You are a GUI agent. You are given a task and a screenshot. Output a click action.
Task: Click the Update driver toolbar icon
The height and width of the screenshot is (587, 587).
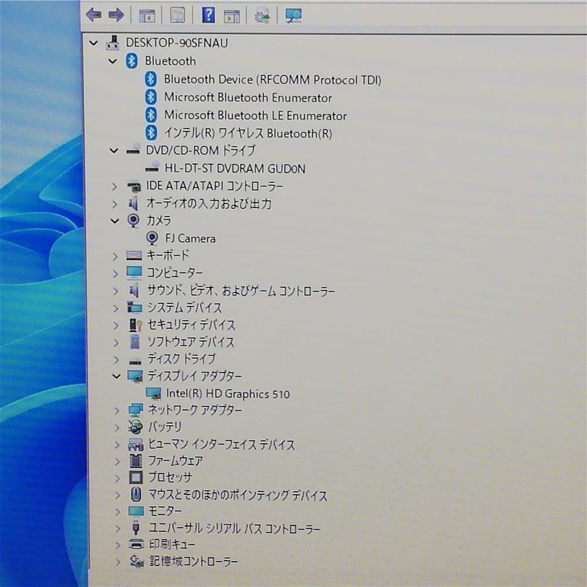[x=262, y=16]
